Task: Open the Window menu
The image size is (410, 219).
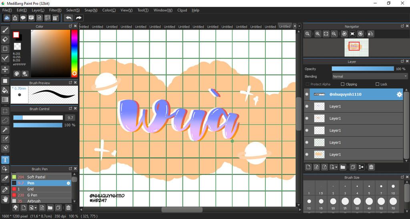Action: (163, 10)
